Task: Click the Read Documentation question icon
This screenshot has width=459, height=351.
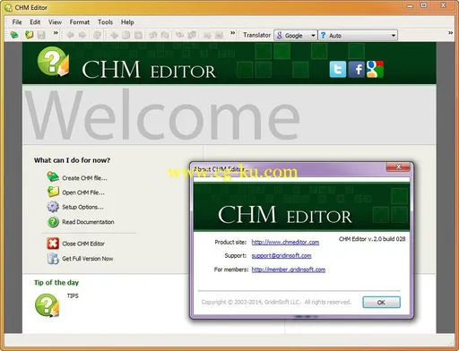Action: click(53, 222)
